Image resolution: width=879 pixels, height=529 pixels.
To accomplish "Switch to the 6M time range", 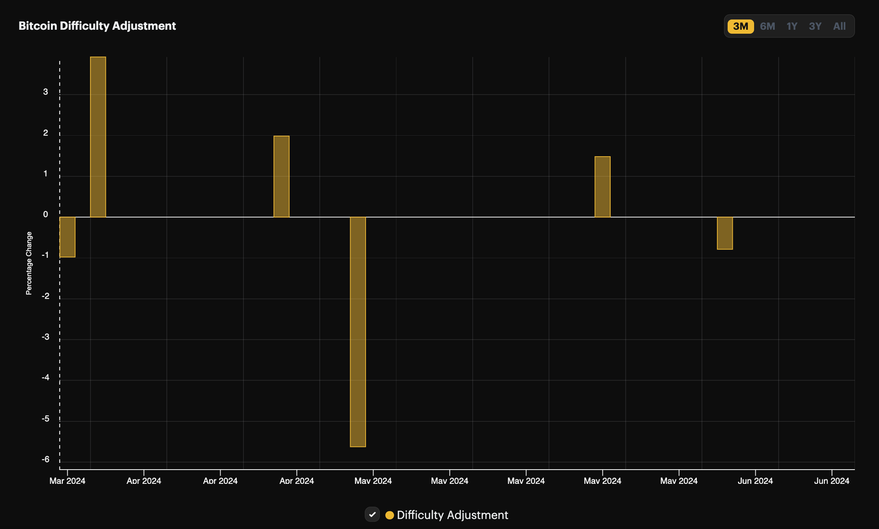I will click(x=767, y=26).
